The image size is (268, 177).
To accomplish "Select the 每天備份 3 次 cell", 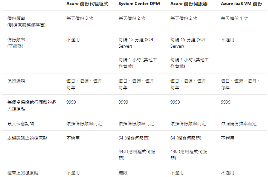I will 80,18.
